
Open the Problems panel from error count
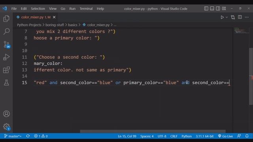(x=41, y=136)
